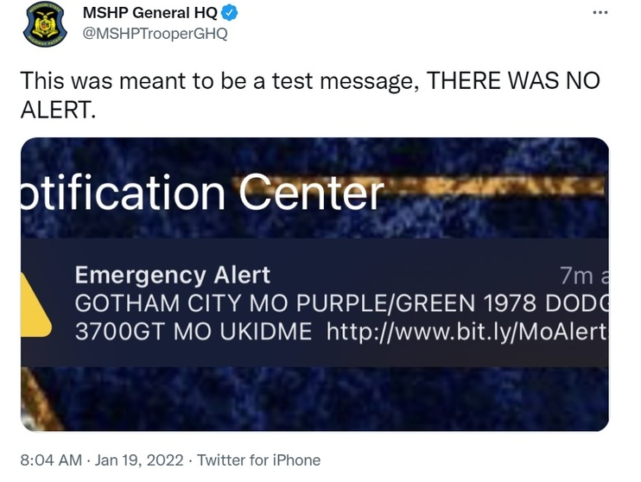Screen dimensions: 641x482
Task: Click the gold stripe in image background
Action: pyautogui.click(x=495, y=186)
